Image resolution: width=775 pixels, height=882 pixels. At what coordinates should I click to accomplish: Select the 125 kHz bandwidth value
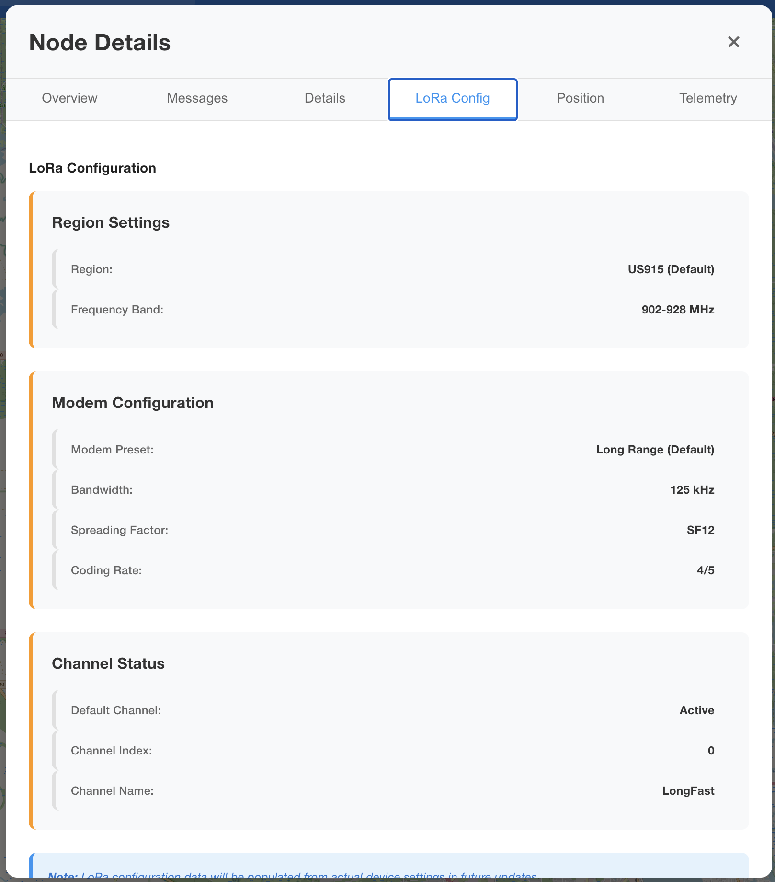692,489
